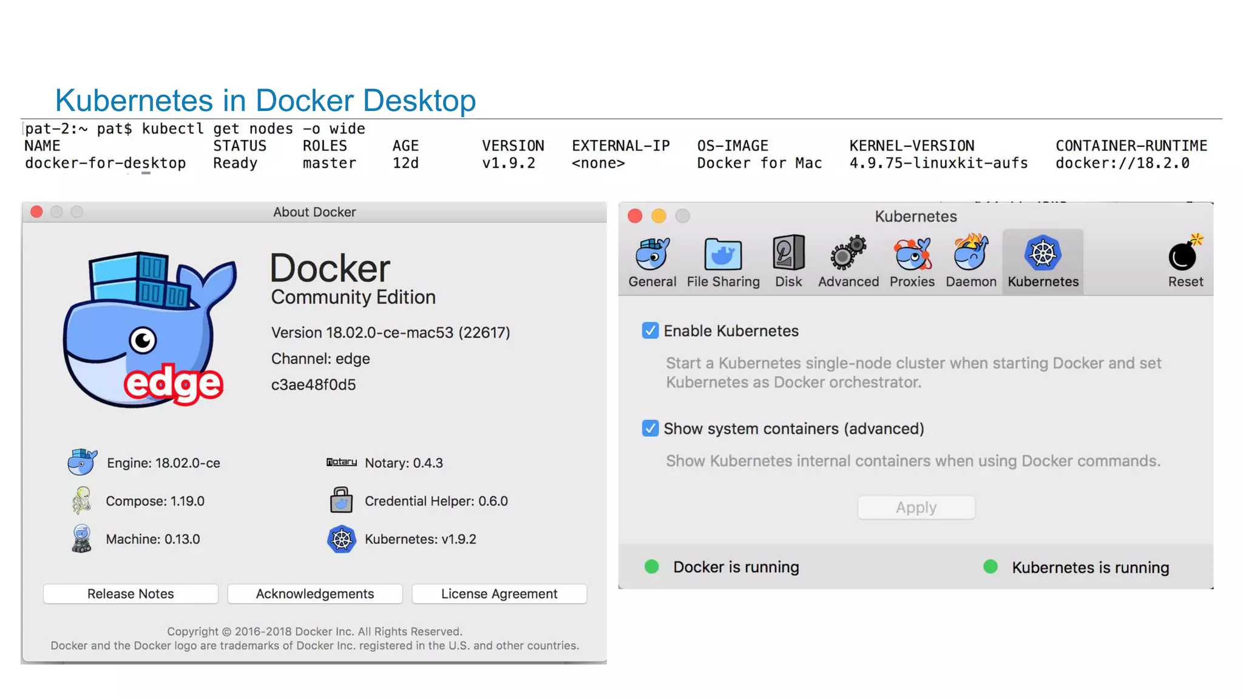Open the Proxies settings icon
This screenshot has height=699, width=1243.
tap(912, 255)
